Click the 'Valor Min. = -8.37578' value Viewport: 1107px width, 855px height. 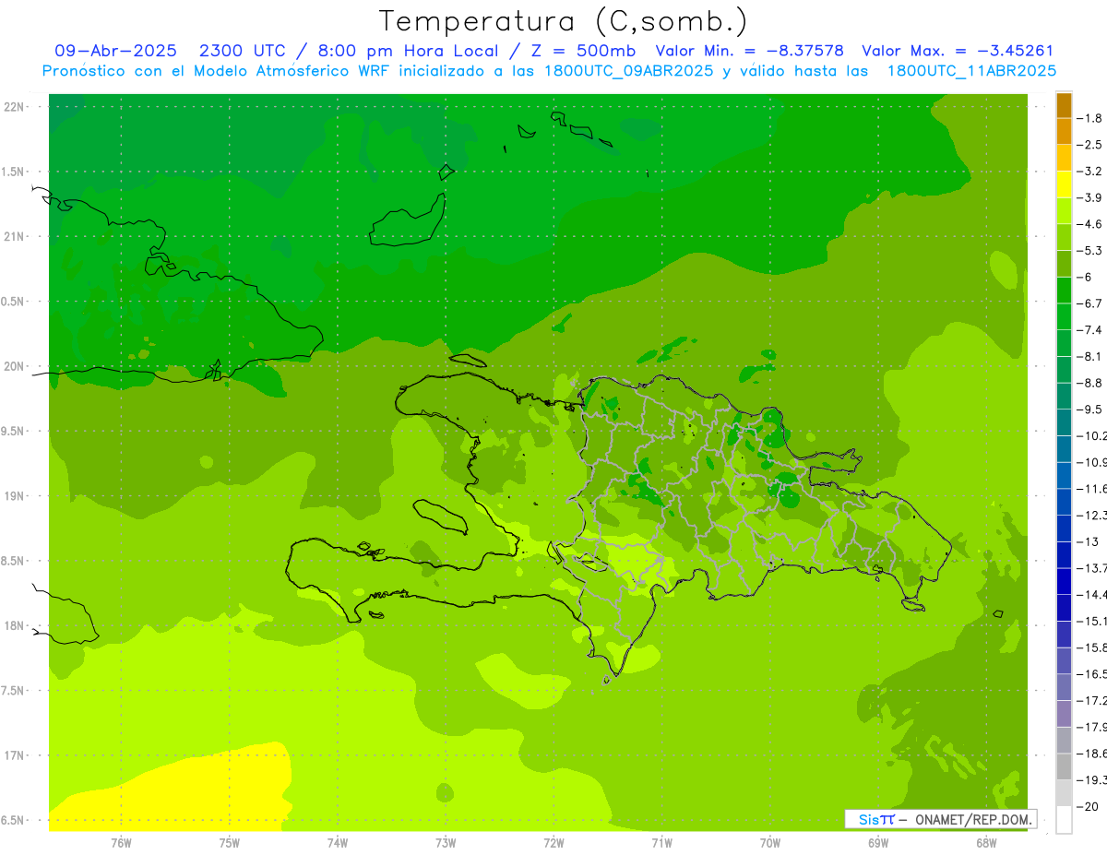point(749,51)
